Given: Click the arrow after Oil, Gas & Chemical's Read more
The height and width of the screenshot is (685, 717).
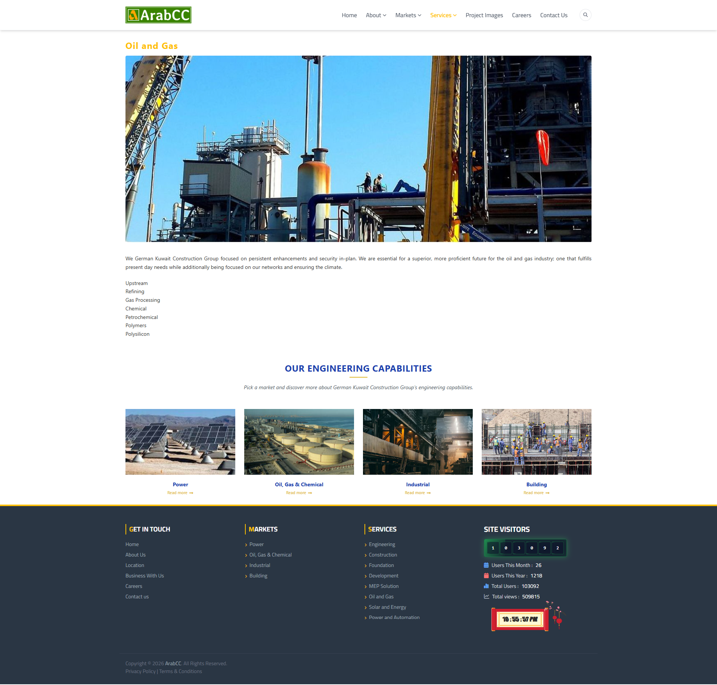Looking at the screenshot, I should (x=310, y=493).
